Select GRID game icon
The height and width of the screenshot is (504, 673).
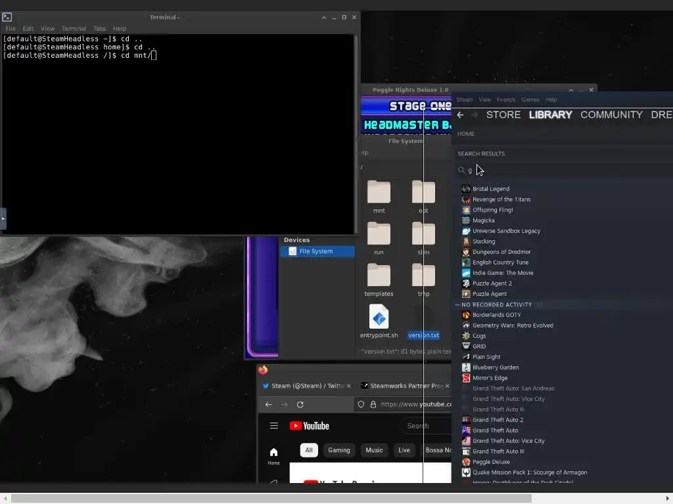[x=466, y=346]
